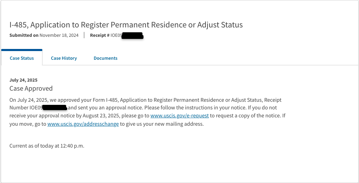359x183 pixels.
Task: Click the blue active indicator above Case Status
Action: pos(22,50)
